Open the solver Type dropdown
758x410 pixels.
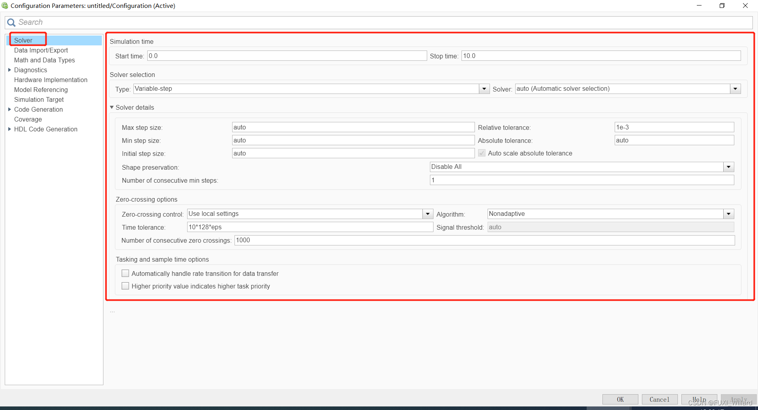click(x=484, y=89)
